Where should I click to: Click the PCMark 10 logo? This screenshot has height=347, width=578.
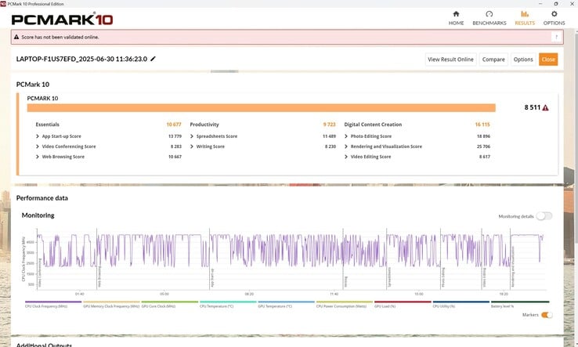[x=62, y=19]
